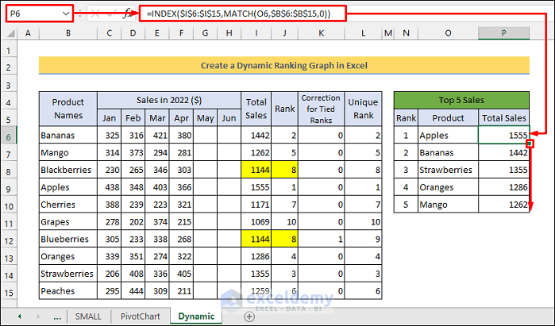This screenshot has height=326, width=555.
Task: Switch to the PivotChart sheet tab
Action: pyautogui.click(x=141, y=316)
